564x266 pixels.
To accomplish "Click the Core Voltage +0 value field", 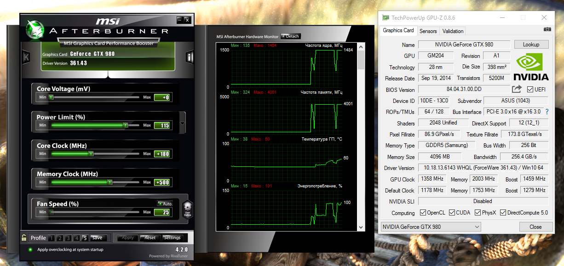I will 162,97.
